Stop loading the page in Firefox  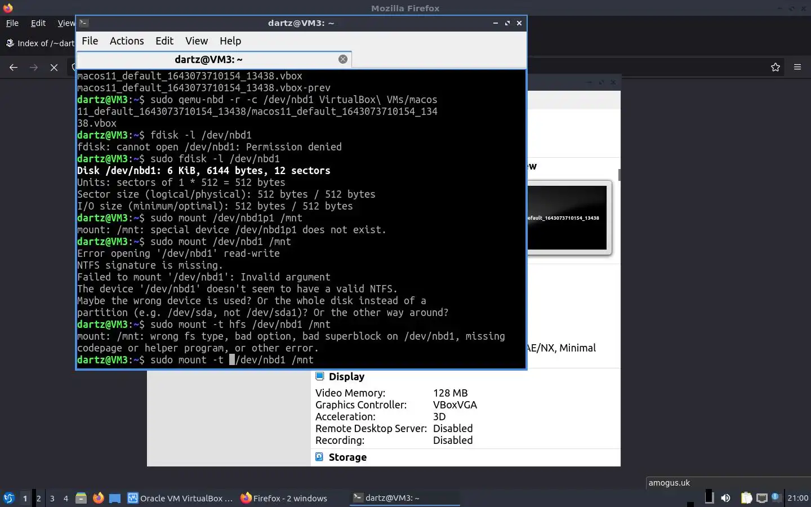tap(54, 67)
